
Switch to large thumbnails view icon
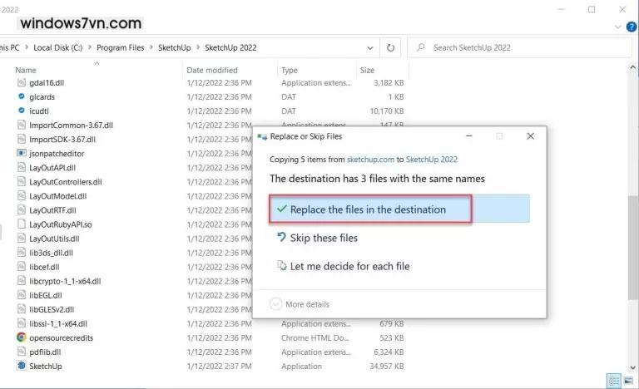pos(630,381)
